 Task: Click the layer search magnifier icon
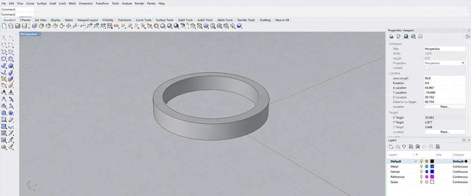pyautogui.click(x=398, y=147)
